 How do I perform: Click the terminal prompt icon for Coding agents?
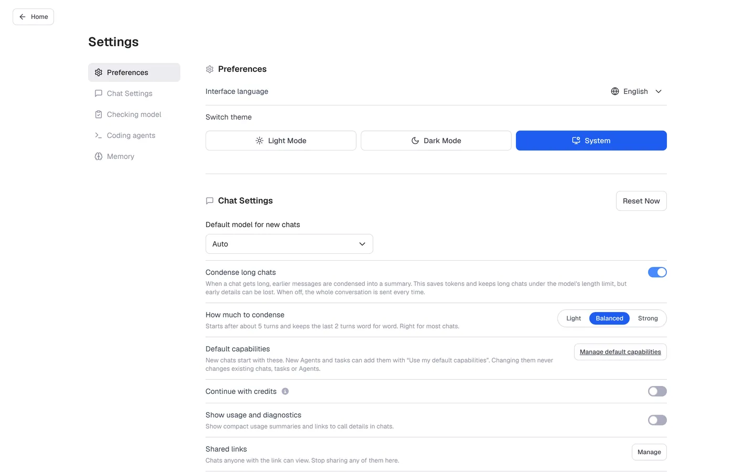tap(99, 135)
